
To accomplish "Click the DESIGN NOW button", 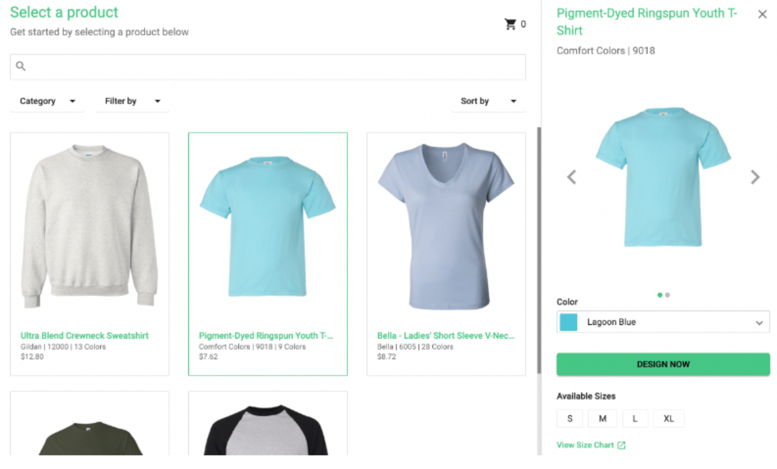I will (x=663, y=364).
